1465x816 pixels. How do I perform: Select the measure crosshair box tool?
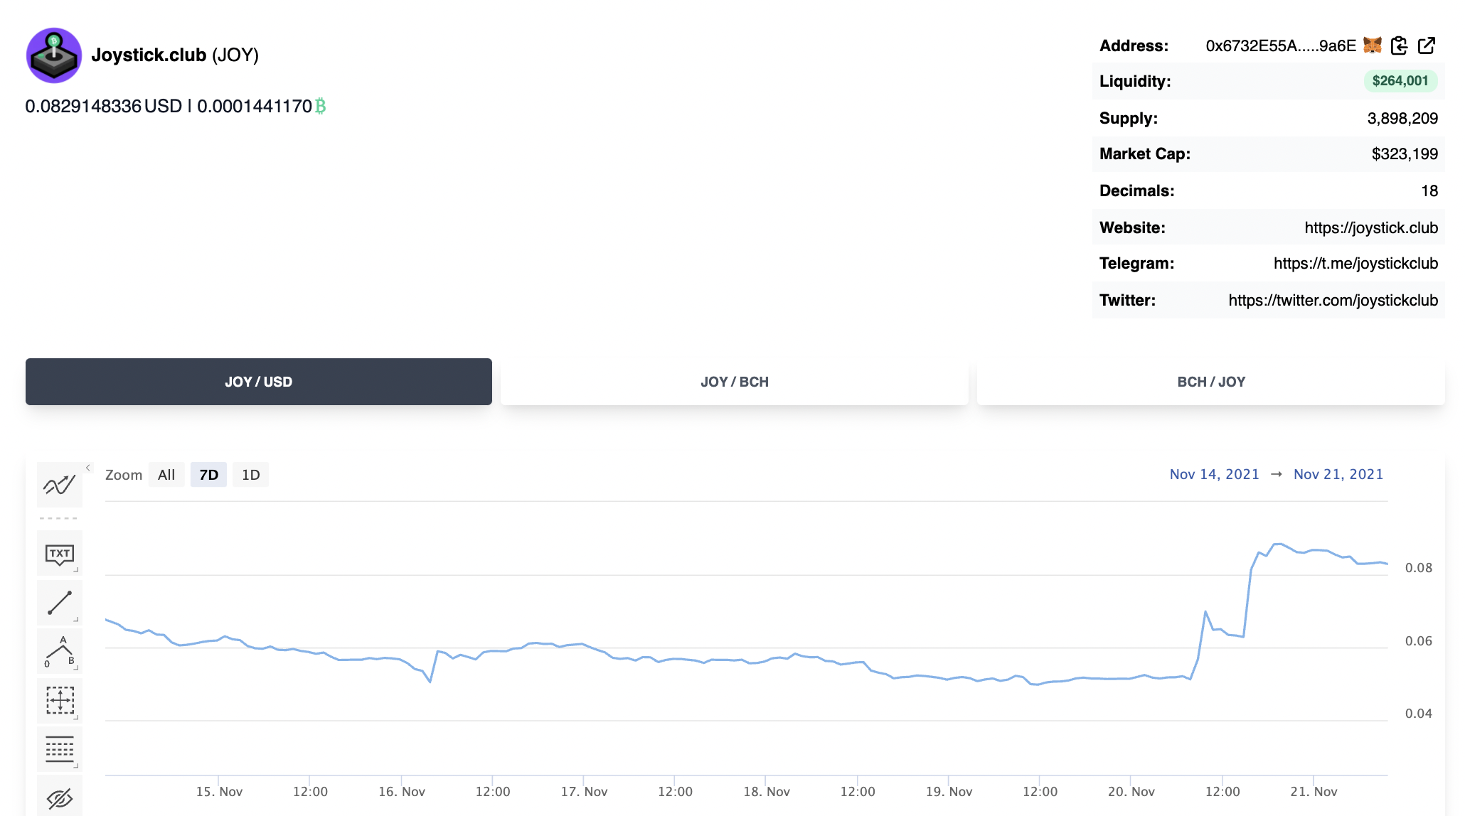click(x=60, y=700)
